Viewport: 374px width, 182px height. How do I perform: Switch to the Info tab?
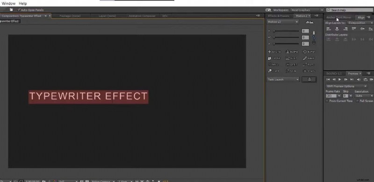[165, 16]
